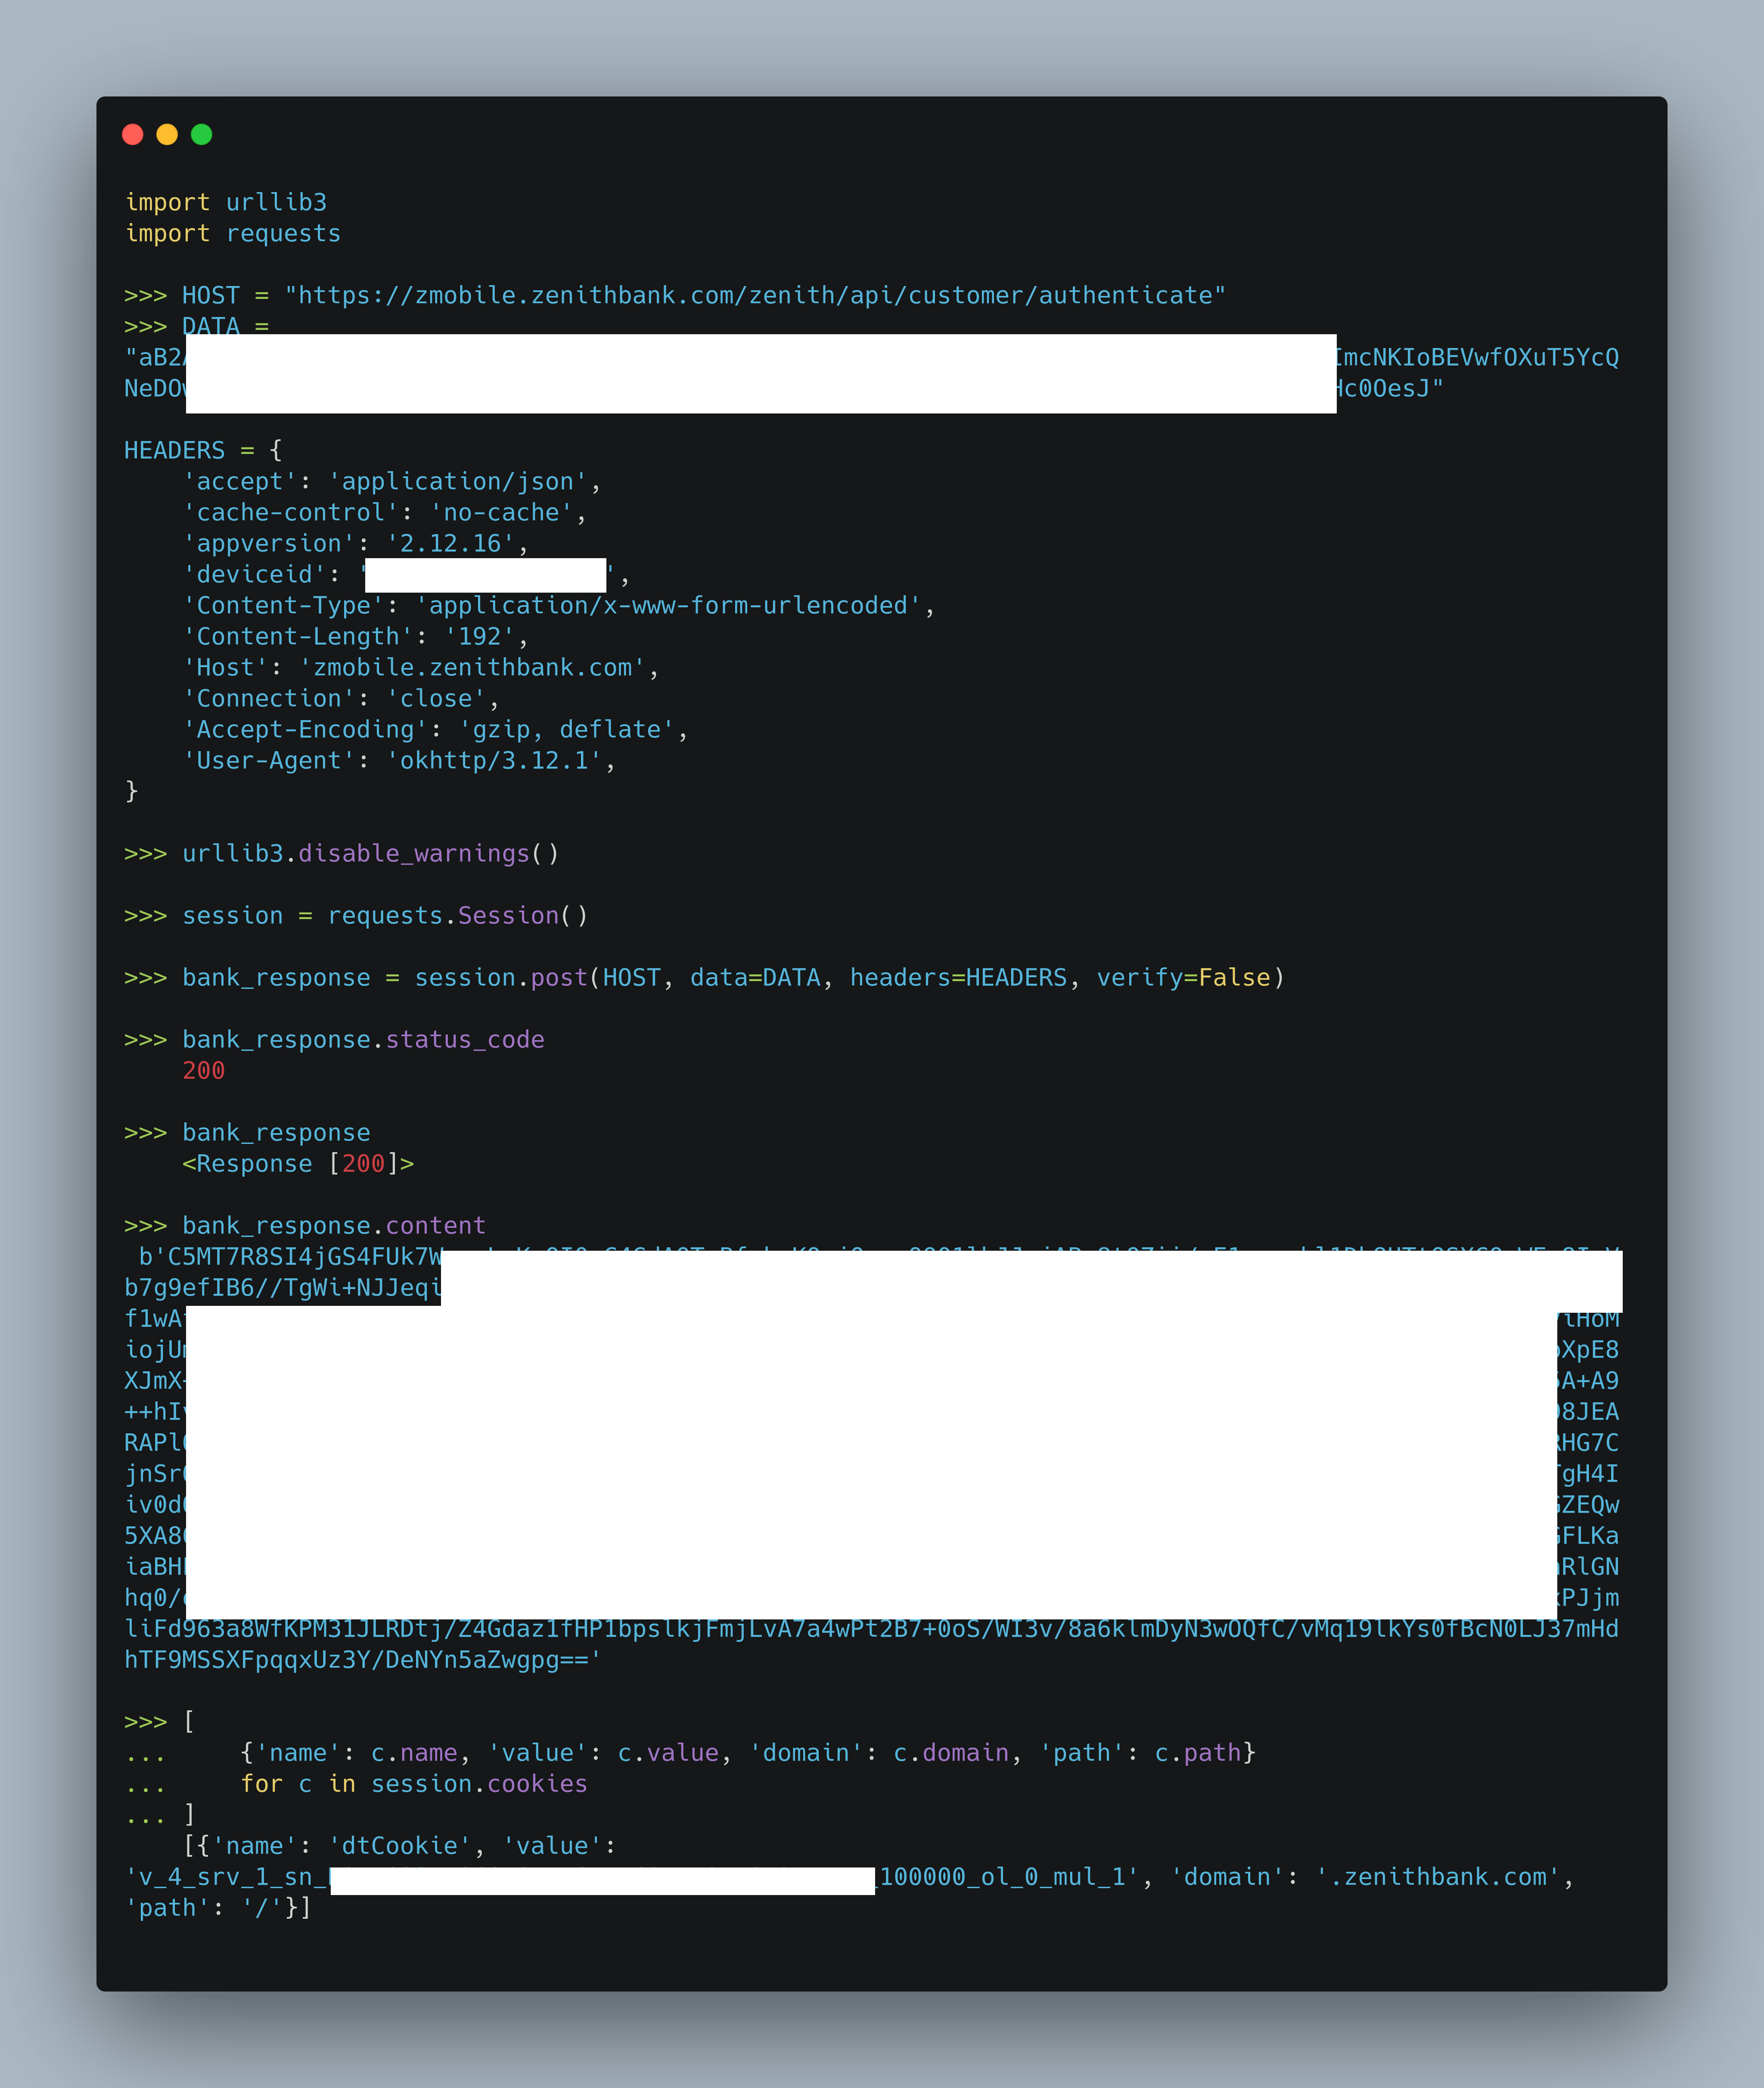Click the green maximize window dot

[x=201, y=134]
